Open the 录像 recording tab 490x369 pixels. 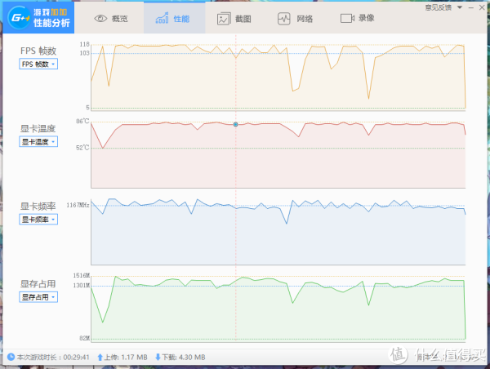tap(358, 18)
